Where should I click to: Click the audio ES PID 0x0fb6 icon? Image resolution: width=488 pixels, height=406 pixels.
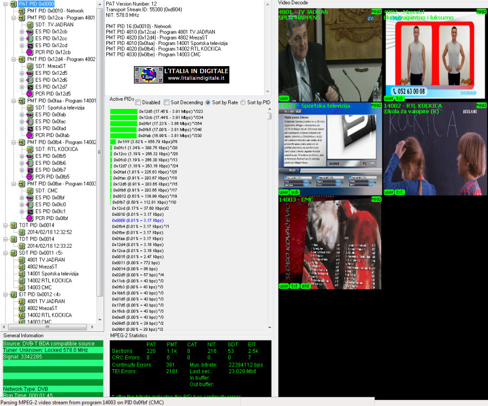[30, 163]
